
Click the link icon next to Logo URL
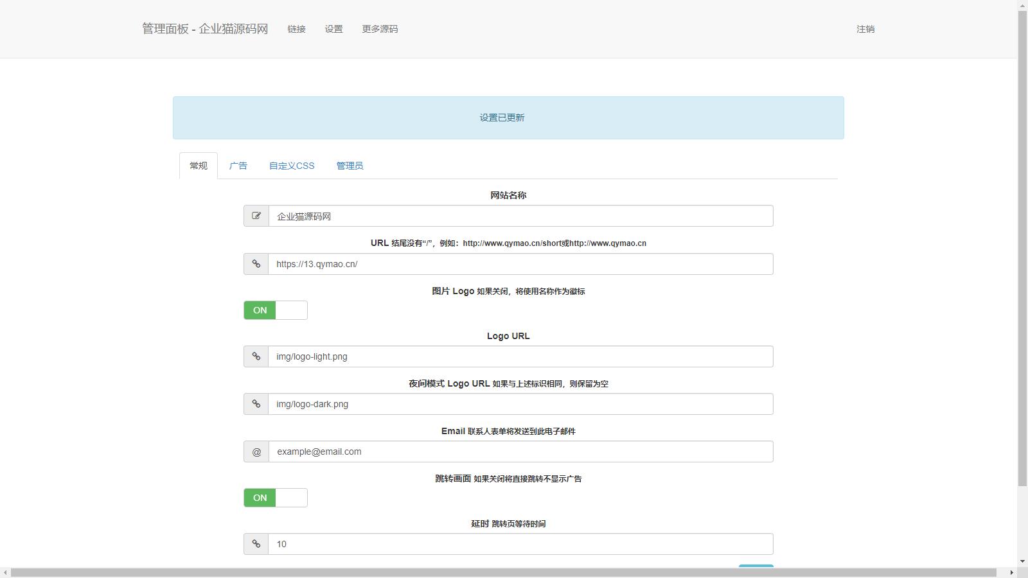(x=256, y=356)
